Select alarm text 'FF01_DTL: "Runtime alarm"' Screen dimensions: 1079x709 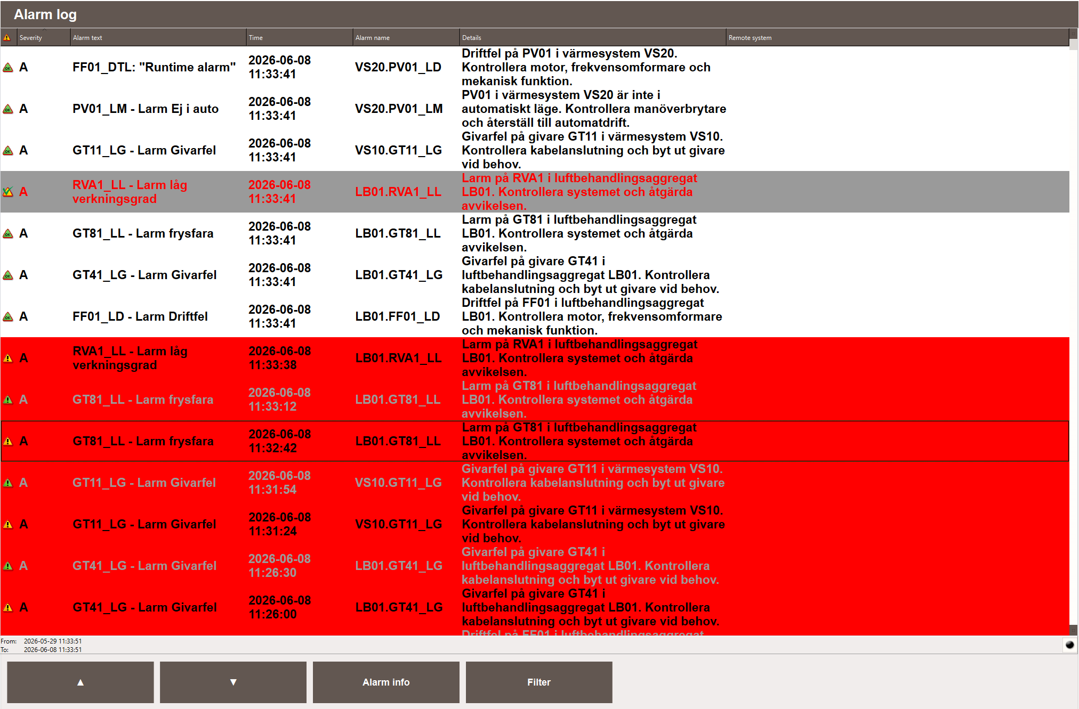click(154, 68)
